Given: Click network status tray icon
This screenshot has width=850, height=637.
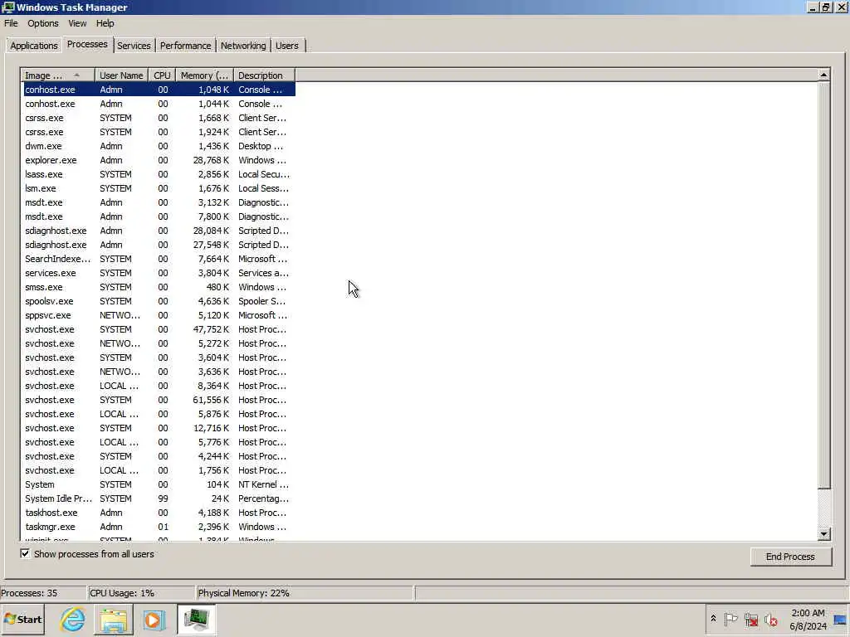Looking at the screenshot, I should coord(750,619).
